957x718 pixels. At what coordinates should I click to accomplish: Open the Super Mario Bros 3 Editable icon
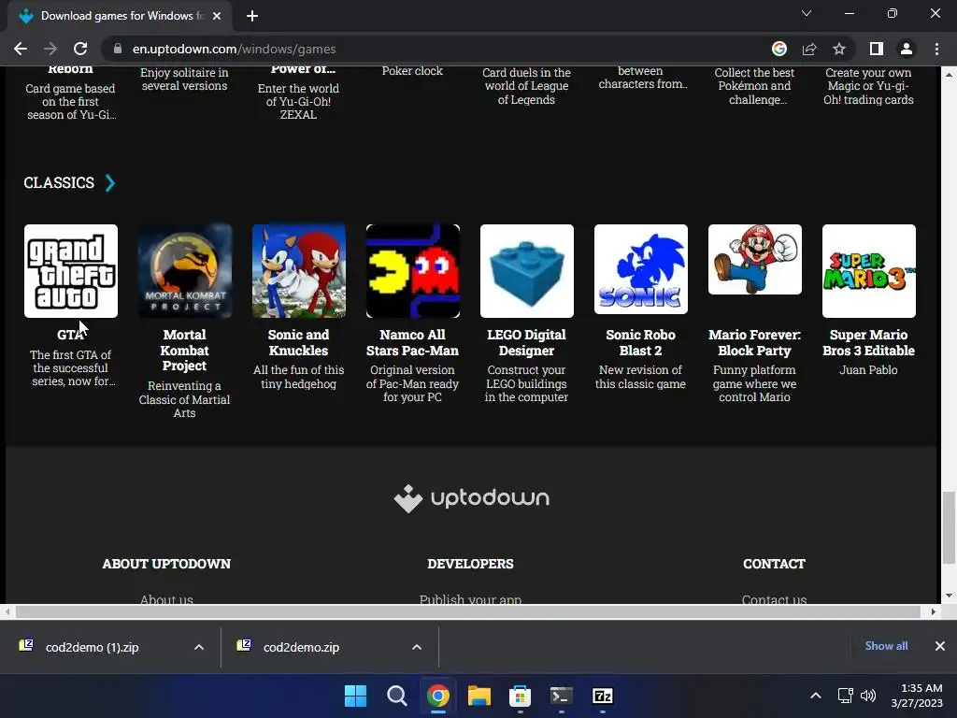[869, 271]
